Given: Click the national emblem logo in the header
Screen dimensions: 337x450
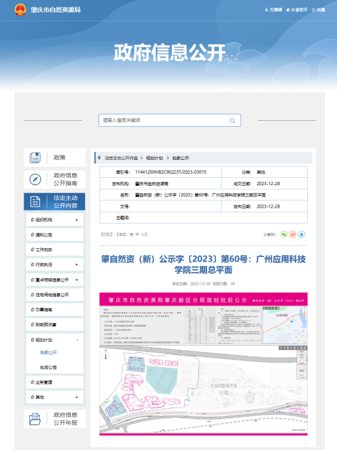Looking at the screenshot, I should click(20, 10).
